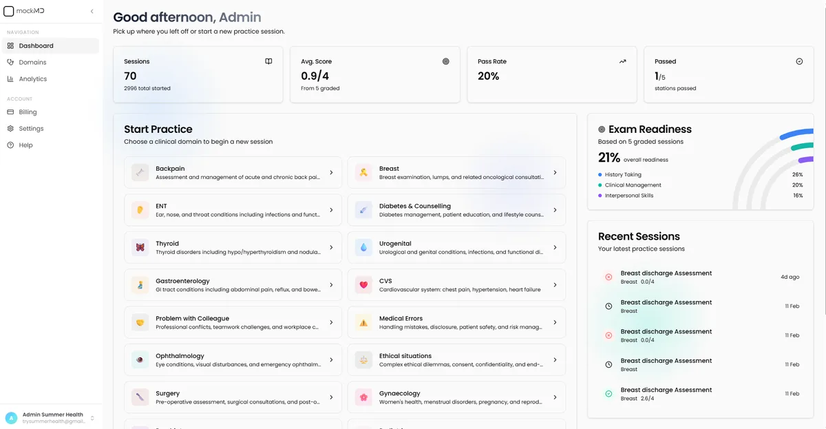Click the Passed checkmark icon
This screenshot has height=429, width=826.
pyautogui.click(x=799, y=61)
